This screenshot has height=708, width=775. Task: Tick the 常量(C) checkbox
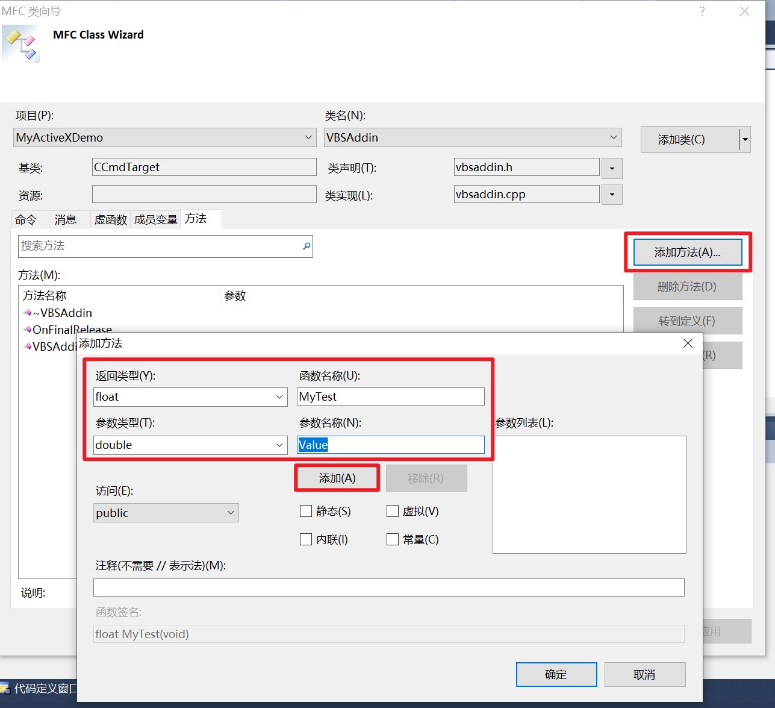click(393, 539)
